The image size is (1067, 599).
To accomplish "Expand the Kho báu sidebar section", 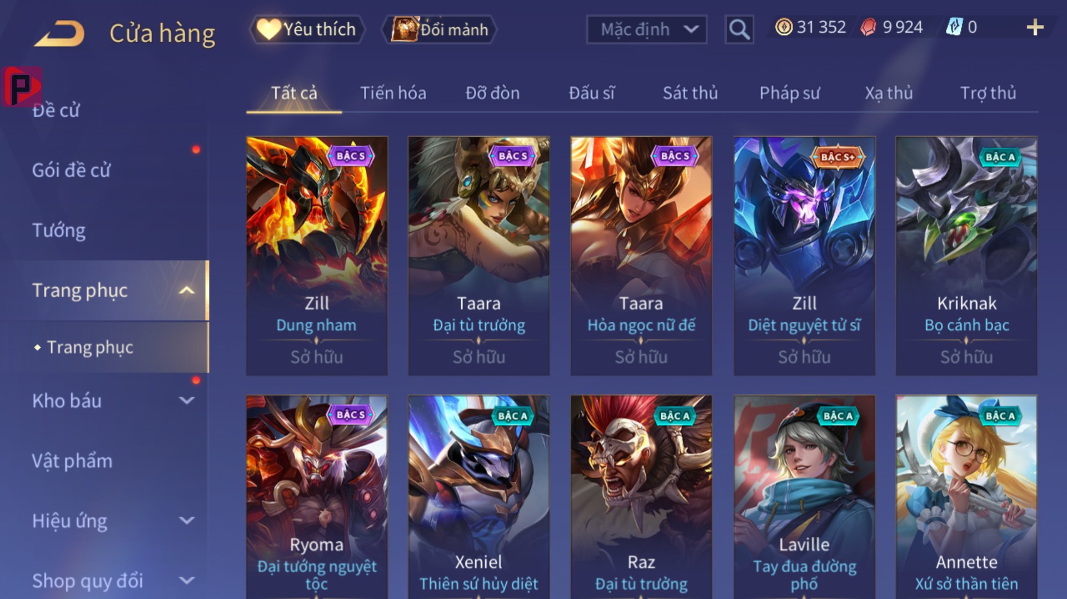I will coord(187,401).
